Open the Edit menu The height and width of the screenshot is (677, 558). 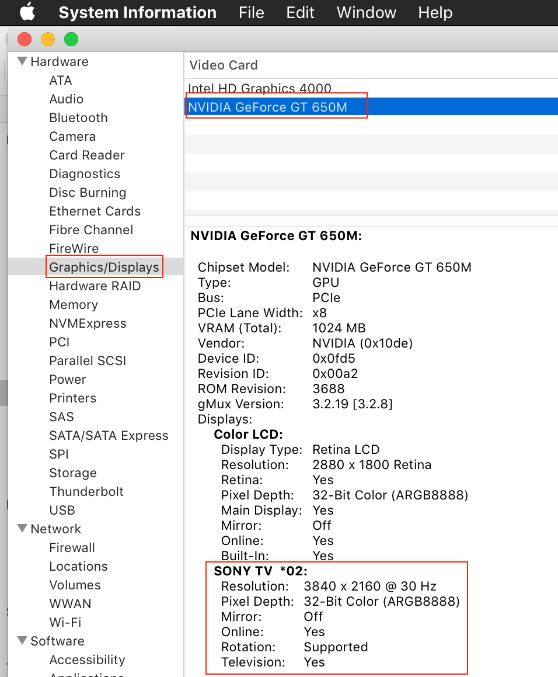click(300, 12)
